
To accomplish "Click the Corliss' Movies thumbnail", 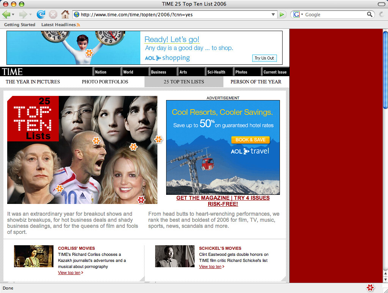I will (34, 256).
